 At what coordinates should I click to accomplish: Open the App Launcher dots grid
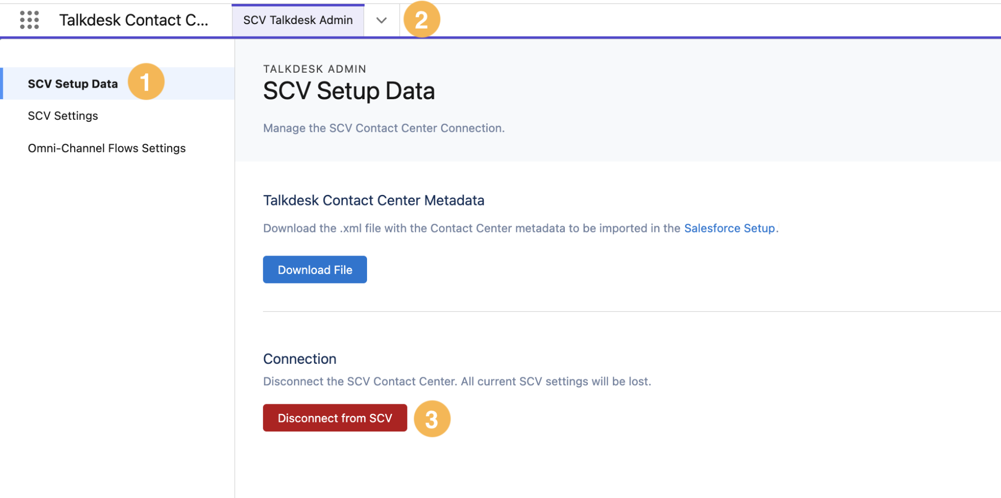pos(30,20)
